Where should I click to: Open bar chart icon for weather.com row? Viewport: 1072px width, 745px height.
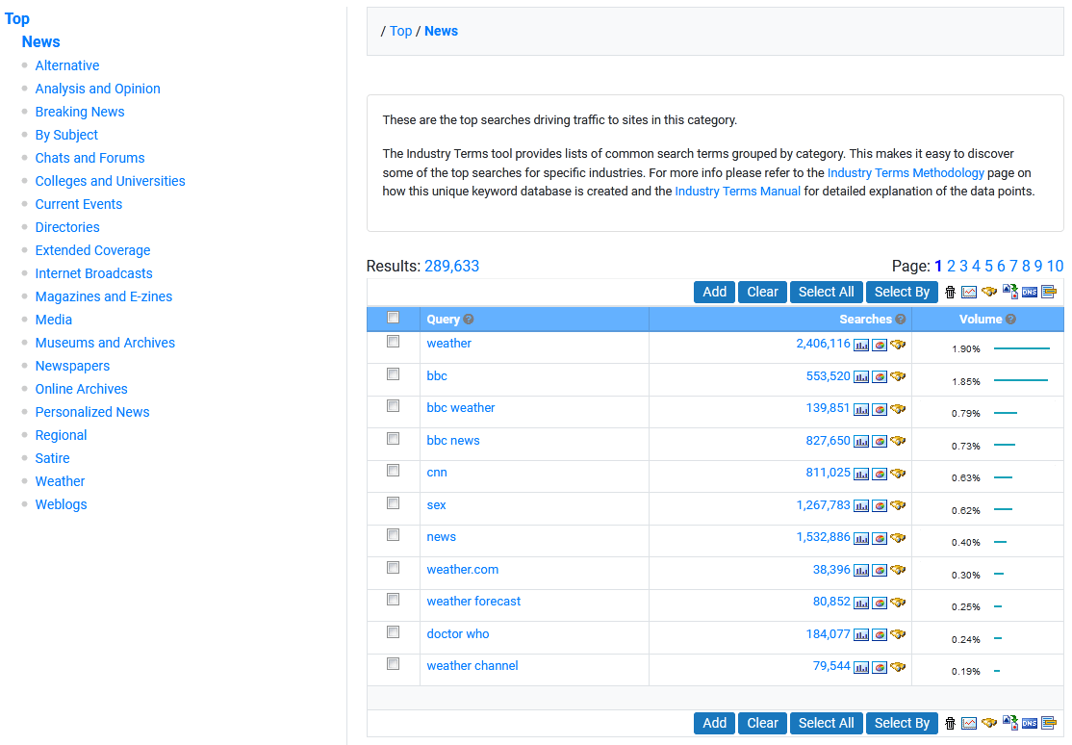861,571
